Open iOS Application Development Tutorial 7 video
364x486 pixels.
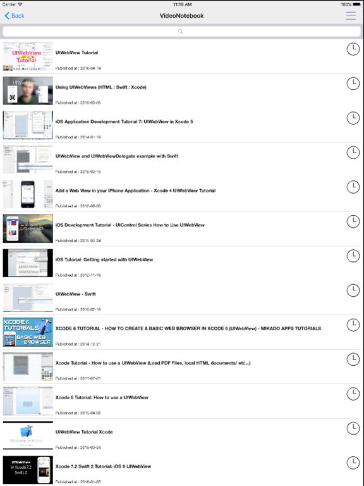(x=124, y=121)
